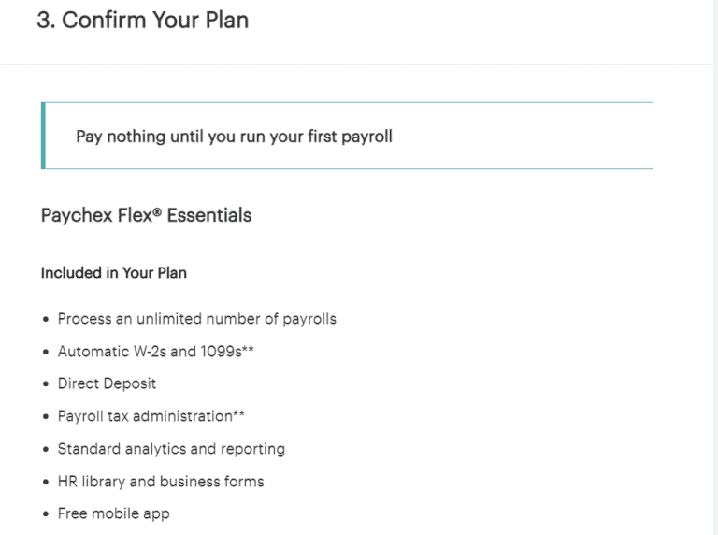Image resolution: width=718 pixels, height=535 pixels.
Task: Click the 'Included in Your Plan' subheading
Action: point(113,273)
